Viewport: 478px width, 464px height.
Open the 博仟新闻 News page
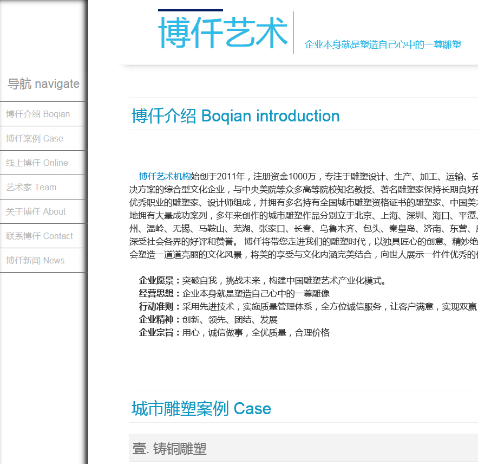click(x=34, y=261)
